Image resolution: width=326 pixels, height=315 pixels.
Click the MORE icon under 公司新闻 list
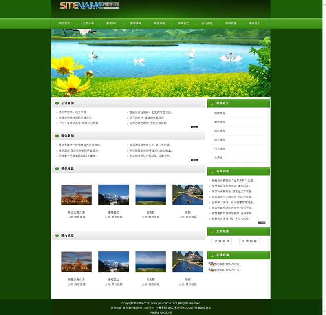point(194,127)
